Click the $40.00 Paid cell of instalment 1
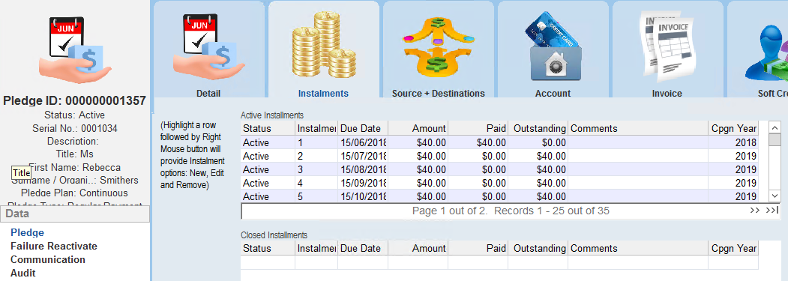The width and height of the screenshot is (788, 281). point(478,142)
